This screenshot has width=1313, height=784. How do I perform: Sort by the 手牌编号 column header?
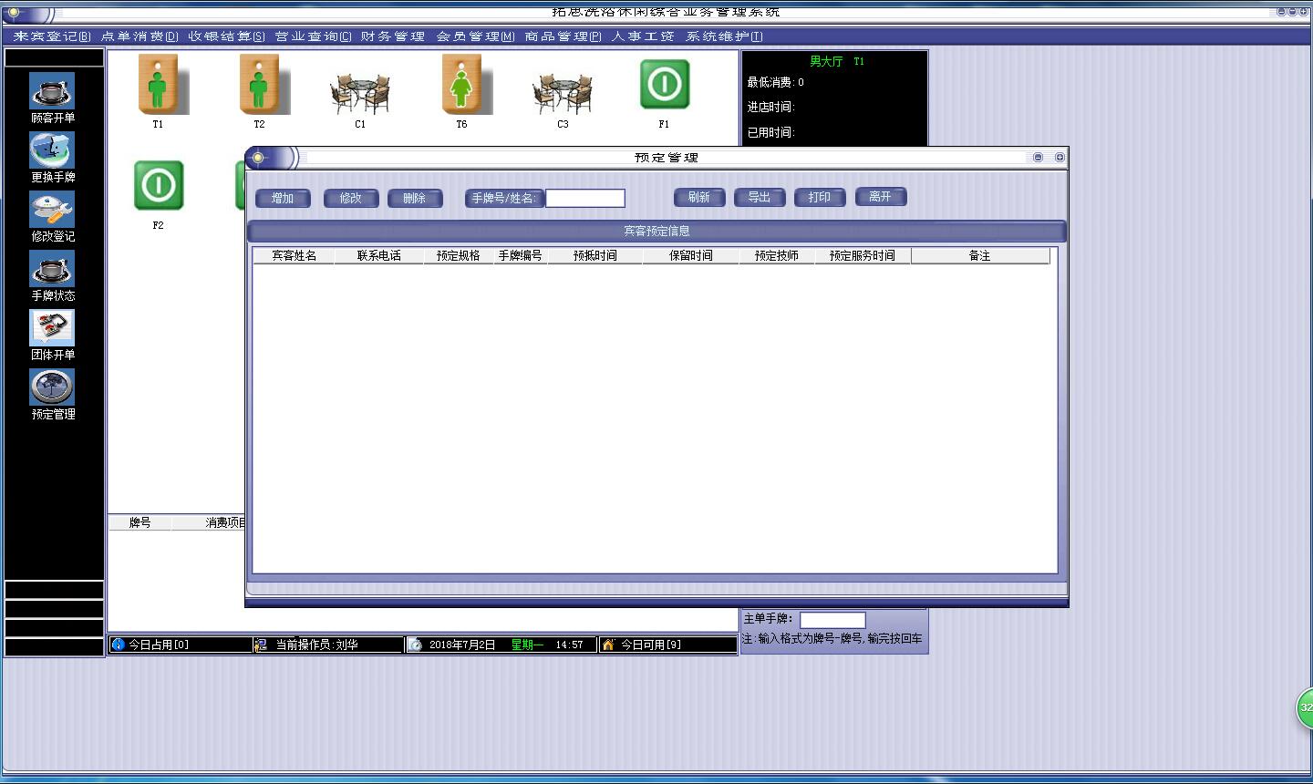[x=521, y=256]
